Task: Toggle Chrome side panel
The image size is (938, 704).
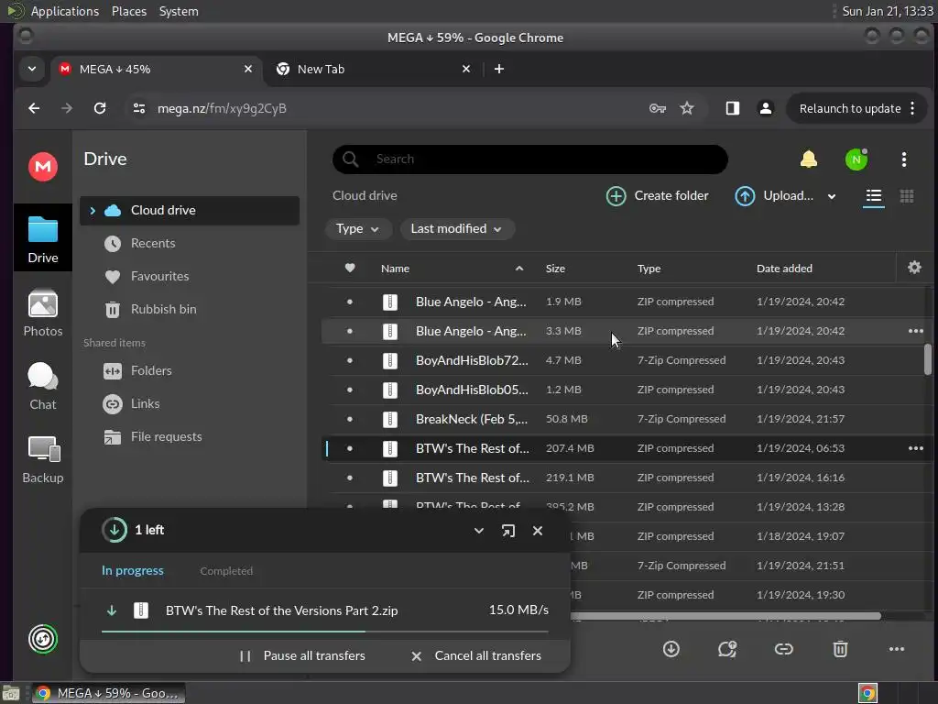Action: pos(732,108)
